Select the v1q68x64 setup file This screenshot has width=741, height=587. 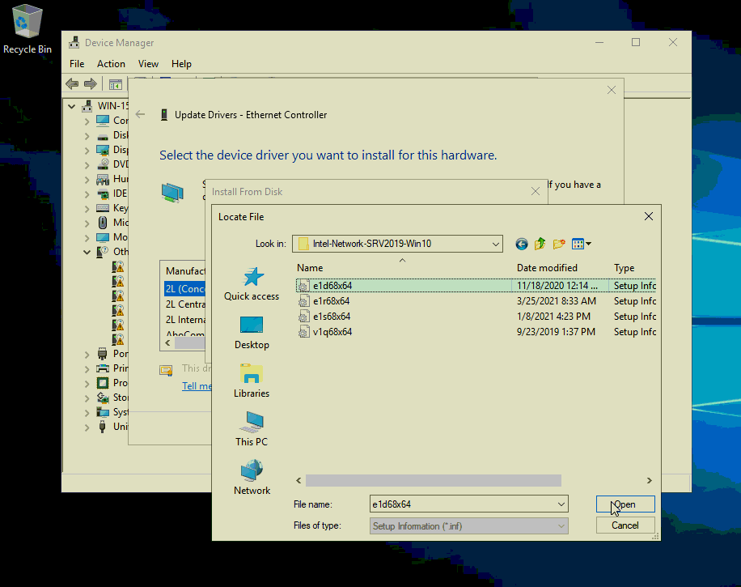[x=332, y=332]
